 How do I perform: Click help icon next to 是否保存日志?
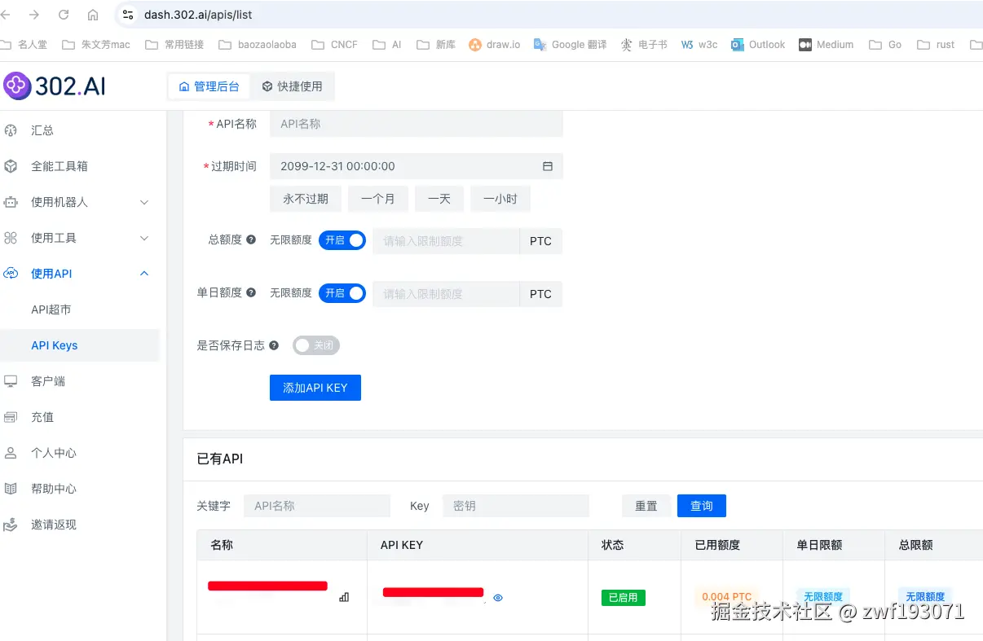point(274,345)
